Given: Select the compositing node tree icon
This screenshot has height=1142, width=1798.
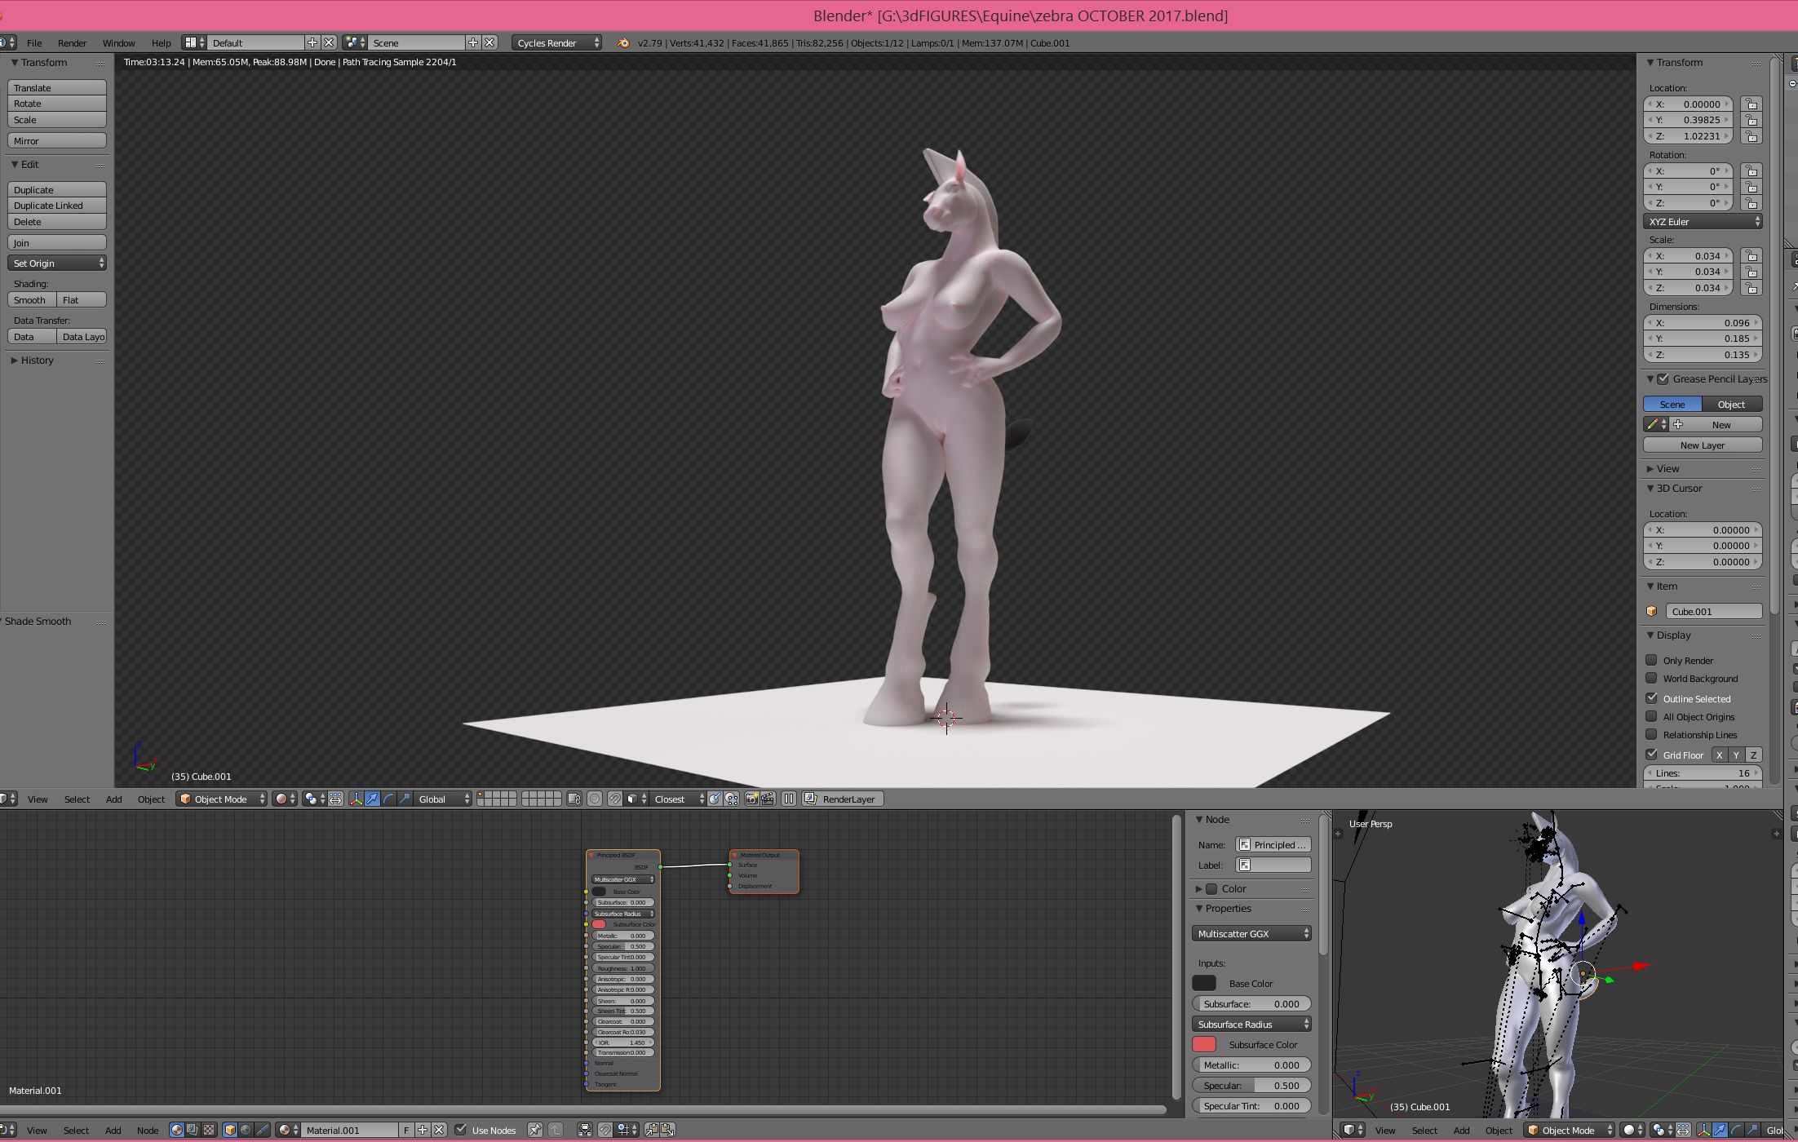Looking at the screenshot, I should click(x=193, y=1131).
